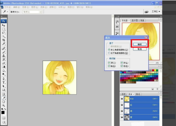Switch to the 直方图 histogram tab
The height and width of the screenshot is (126, 176).
pos(135,20)
